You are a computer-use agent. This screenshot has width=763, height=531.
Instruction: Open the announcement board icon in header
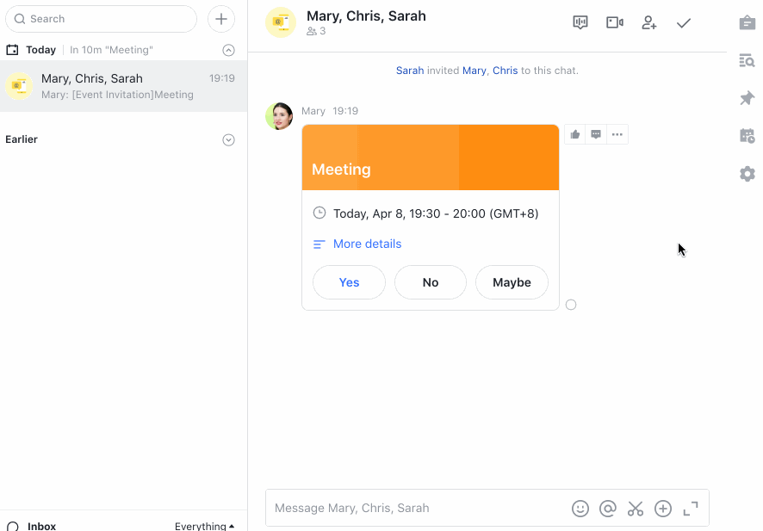(x=580, y=22)
